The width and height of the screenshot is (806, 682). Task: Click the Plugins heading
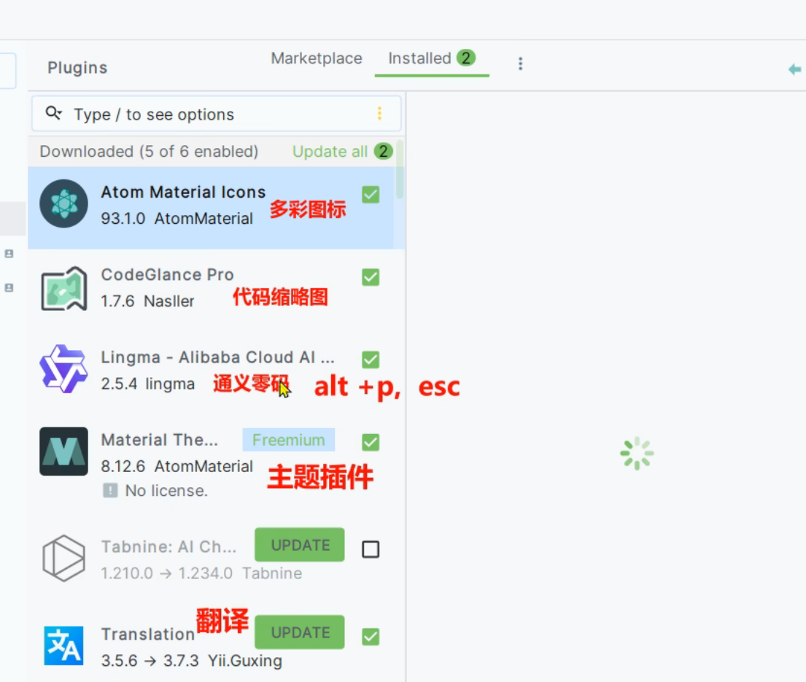(x=77, y=68)
